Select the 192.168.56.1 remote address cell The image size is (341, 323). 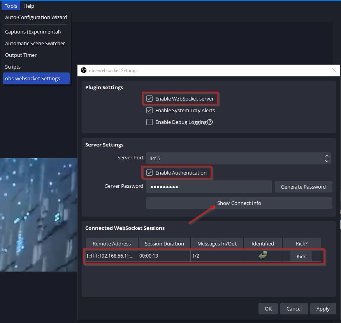point(112,256)
